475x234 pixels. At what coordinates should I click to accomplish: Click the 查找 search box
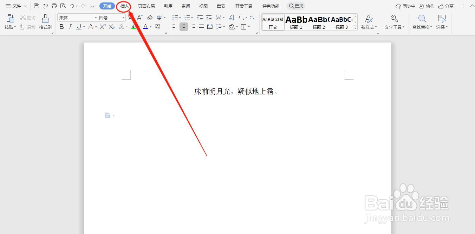coord(296,6)
